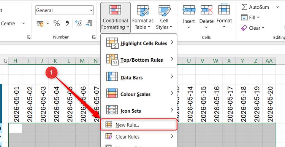Screen dimensions: 285x147
Task: Open the General number format dropdown
Action: point(91,10)
